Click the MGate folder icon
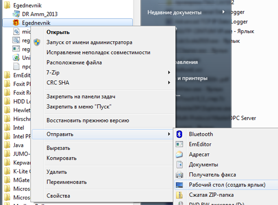This screenshot has width=278, height=205. [7, 180]
